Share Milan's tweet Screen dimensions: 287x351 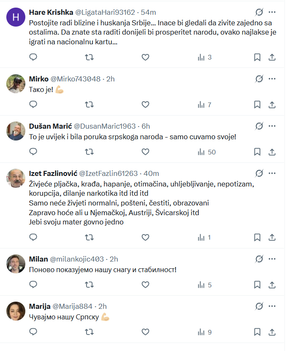click(272, 285)
